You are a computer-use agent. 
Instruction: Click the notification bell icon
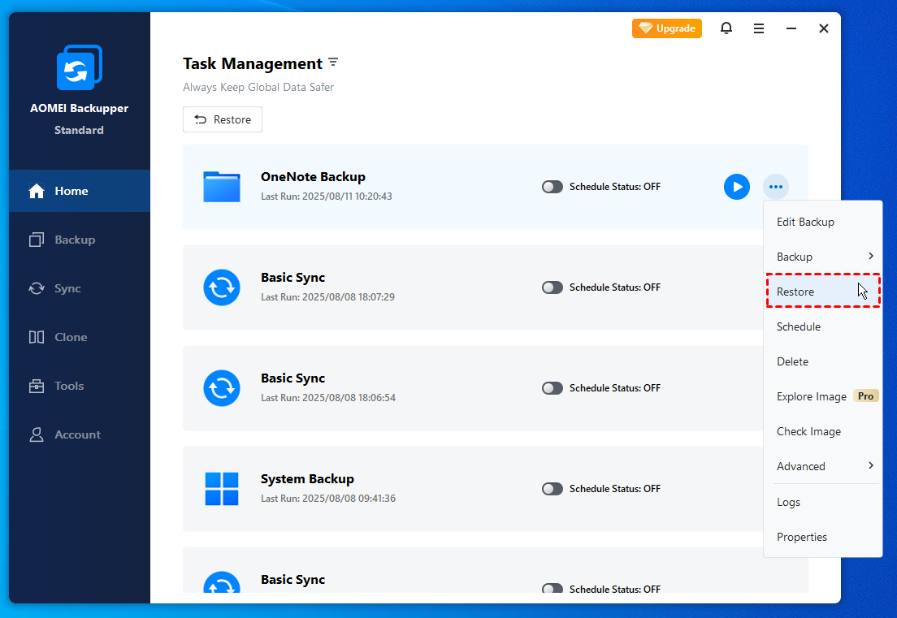726,28
